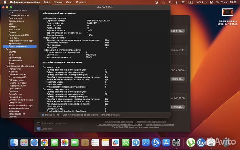Viewport: 240px width, 150px height.
Task: Collapse the Сеть section
Action: click(4, 49)
